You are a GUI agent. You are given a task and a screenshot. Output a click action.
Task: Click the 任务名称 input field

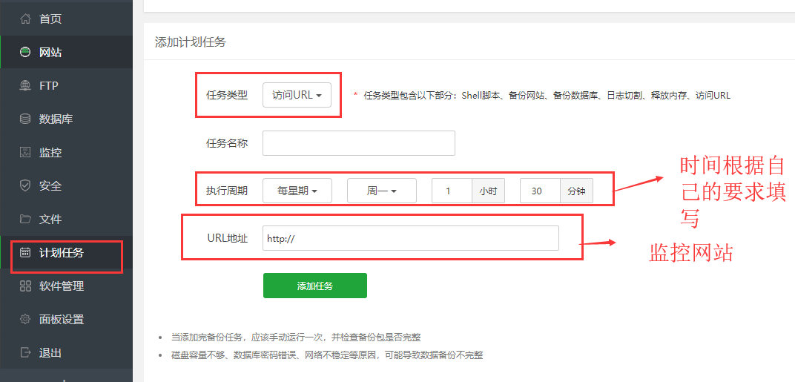358,143
